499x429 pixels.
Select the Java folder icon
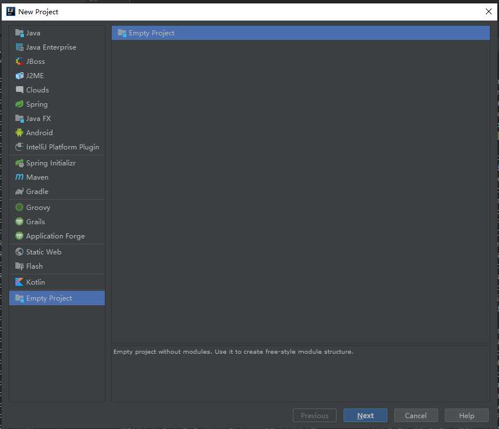pos(19,33)
